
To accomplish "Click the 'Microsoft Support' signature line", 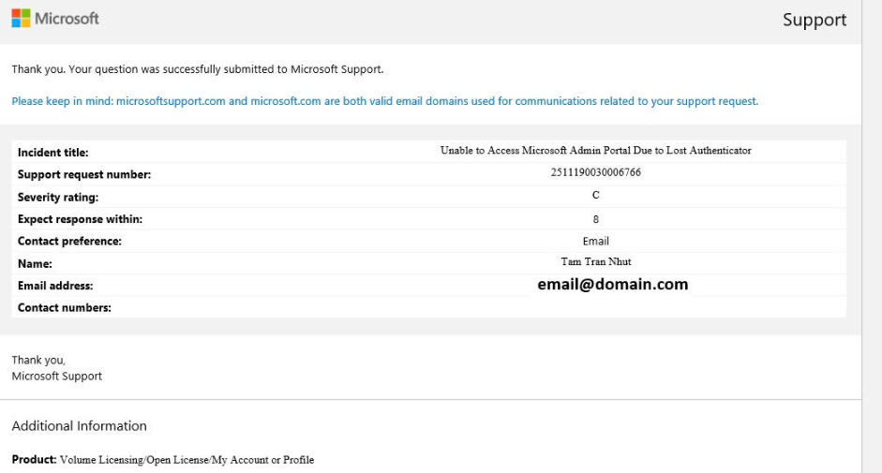I will coord(57,377).
